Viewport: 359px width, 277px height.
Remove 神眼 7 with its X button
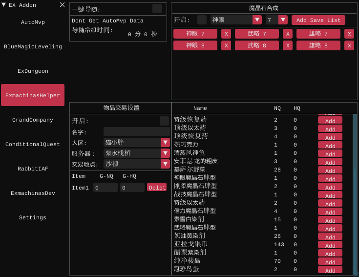(x=226, y=34)
